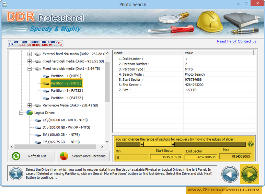Image resolution: width=265 pixels, height=194 pixels.
Task: Click the F:\ logical drive icon
Action: [38, 142]
